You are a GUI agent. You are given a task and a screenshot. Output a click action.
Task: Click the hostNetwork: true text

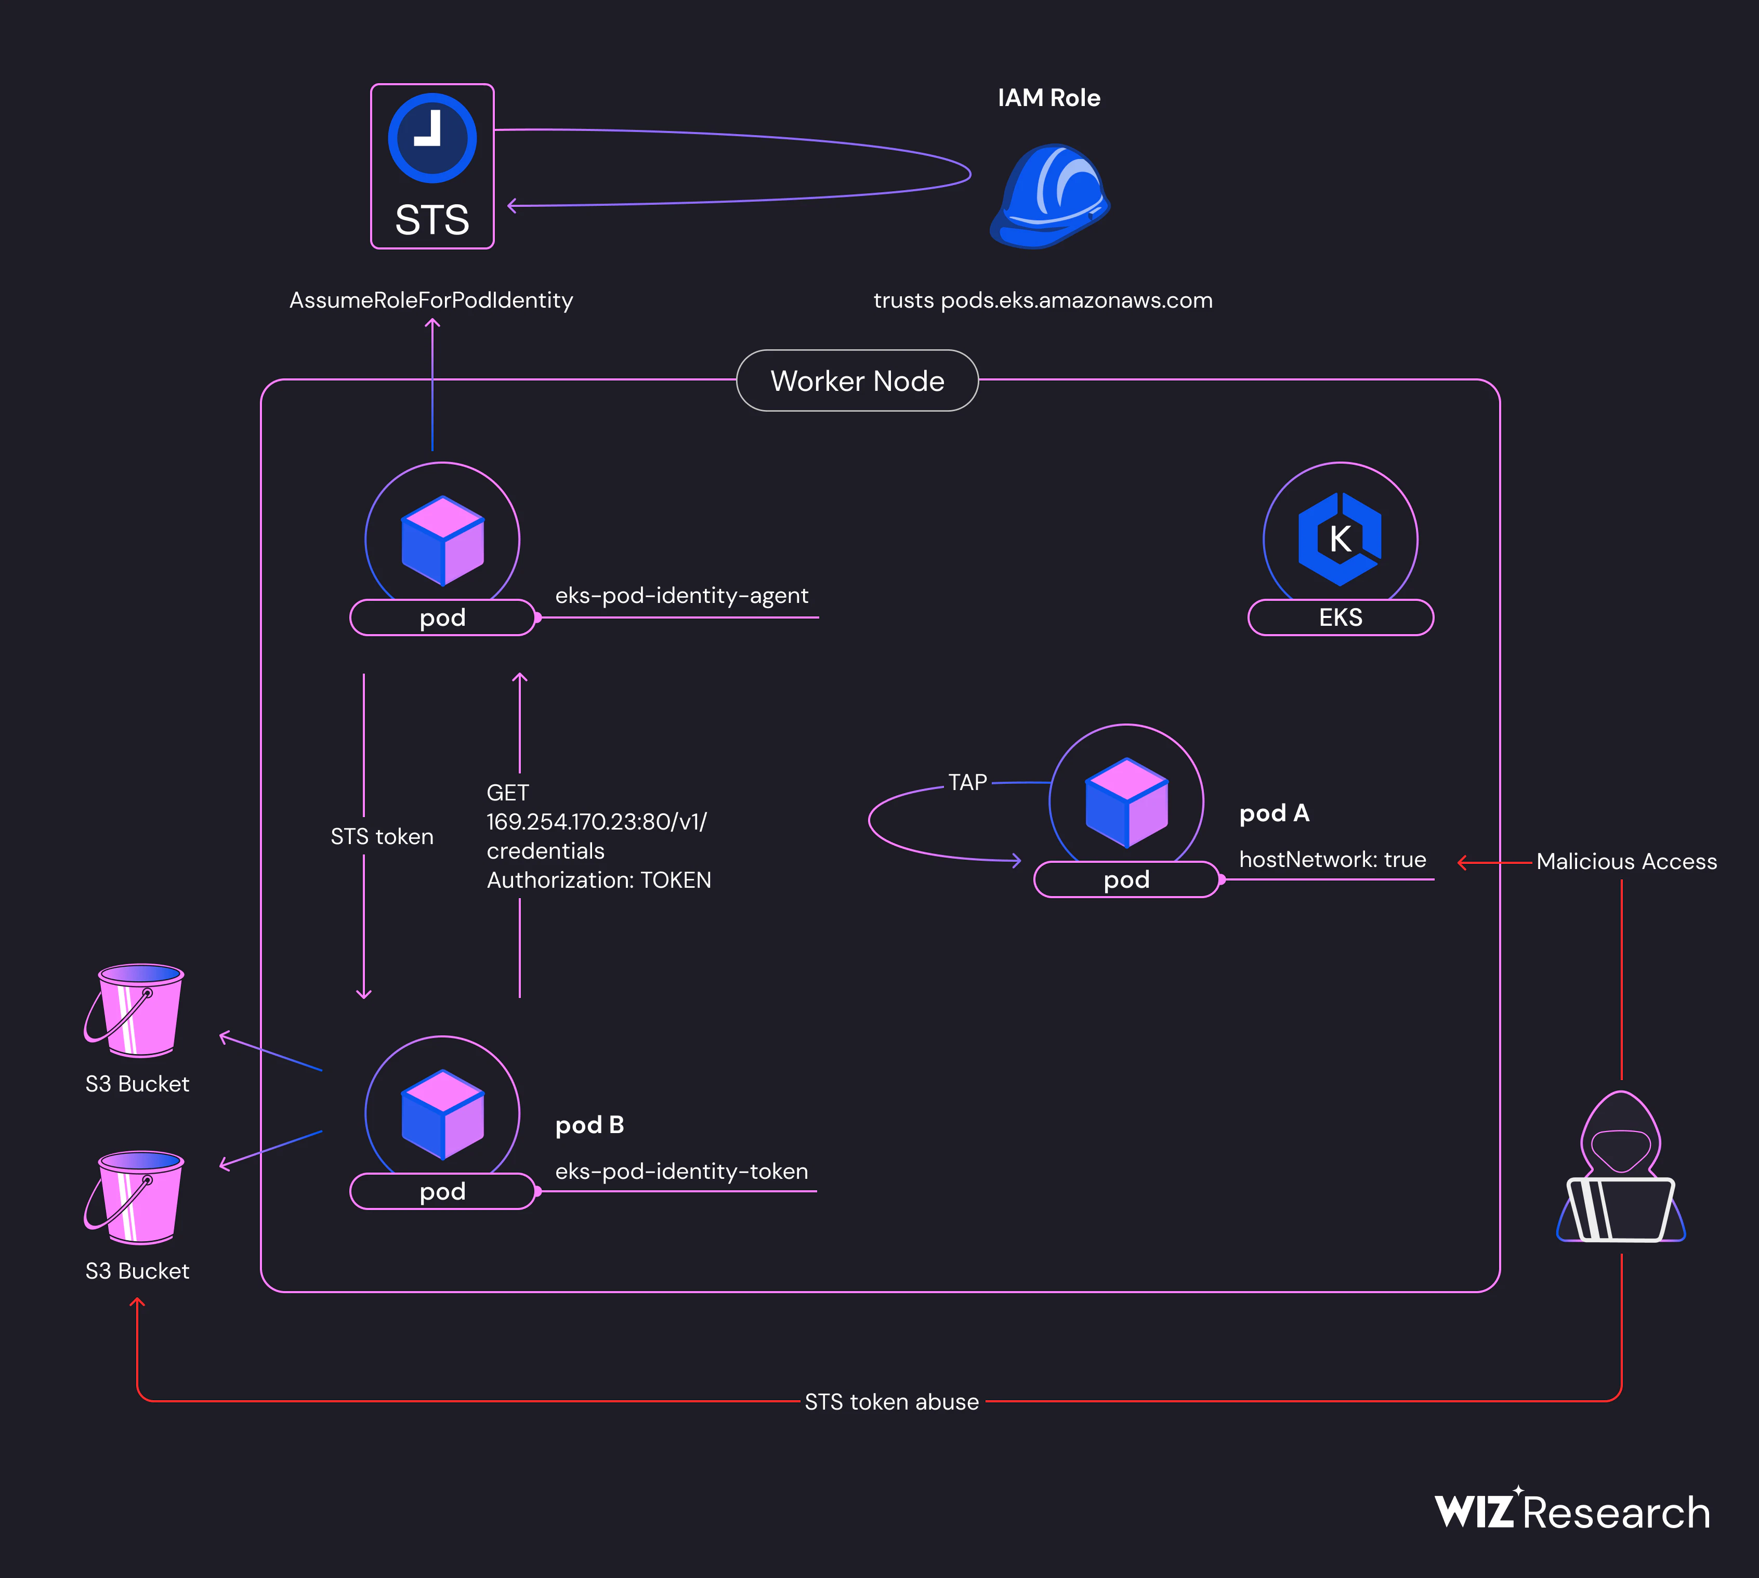click(1332, 859)
